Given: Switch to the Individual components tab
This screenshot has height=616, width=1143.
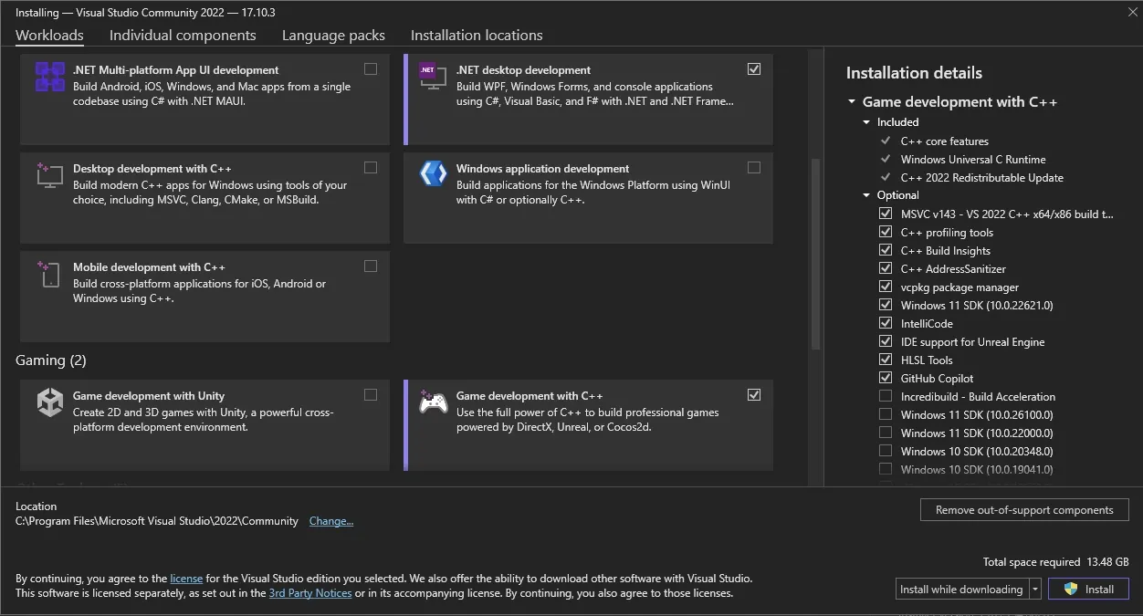Looking at the screenshot, I should (183, 36).
